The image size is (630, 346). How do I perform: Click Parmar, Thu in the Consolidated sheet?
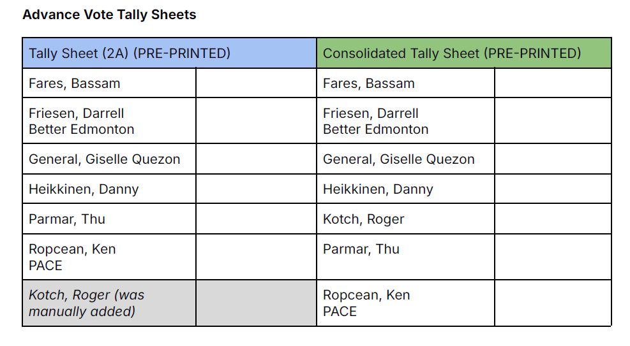click(361, 249)
